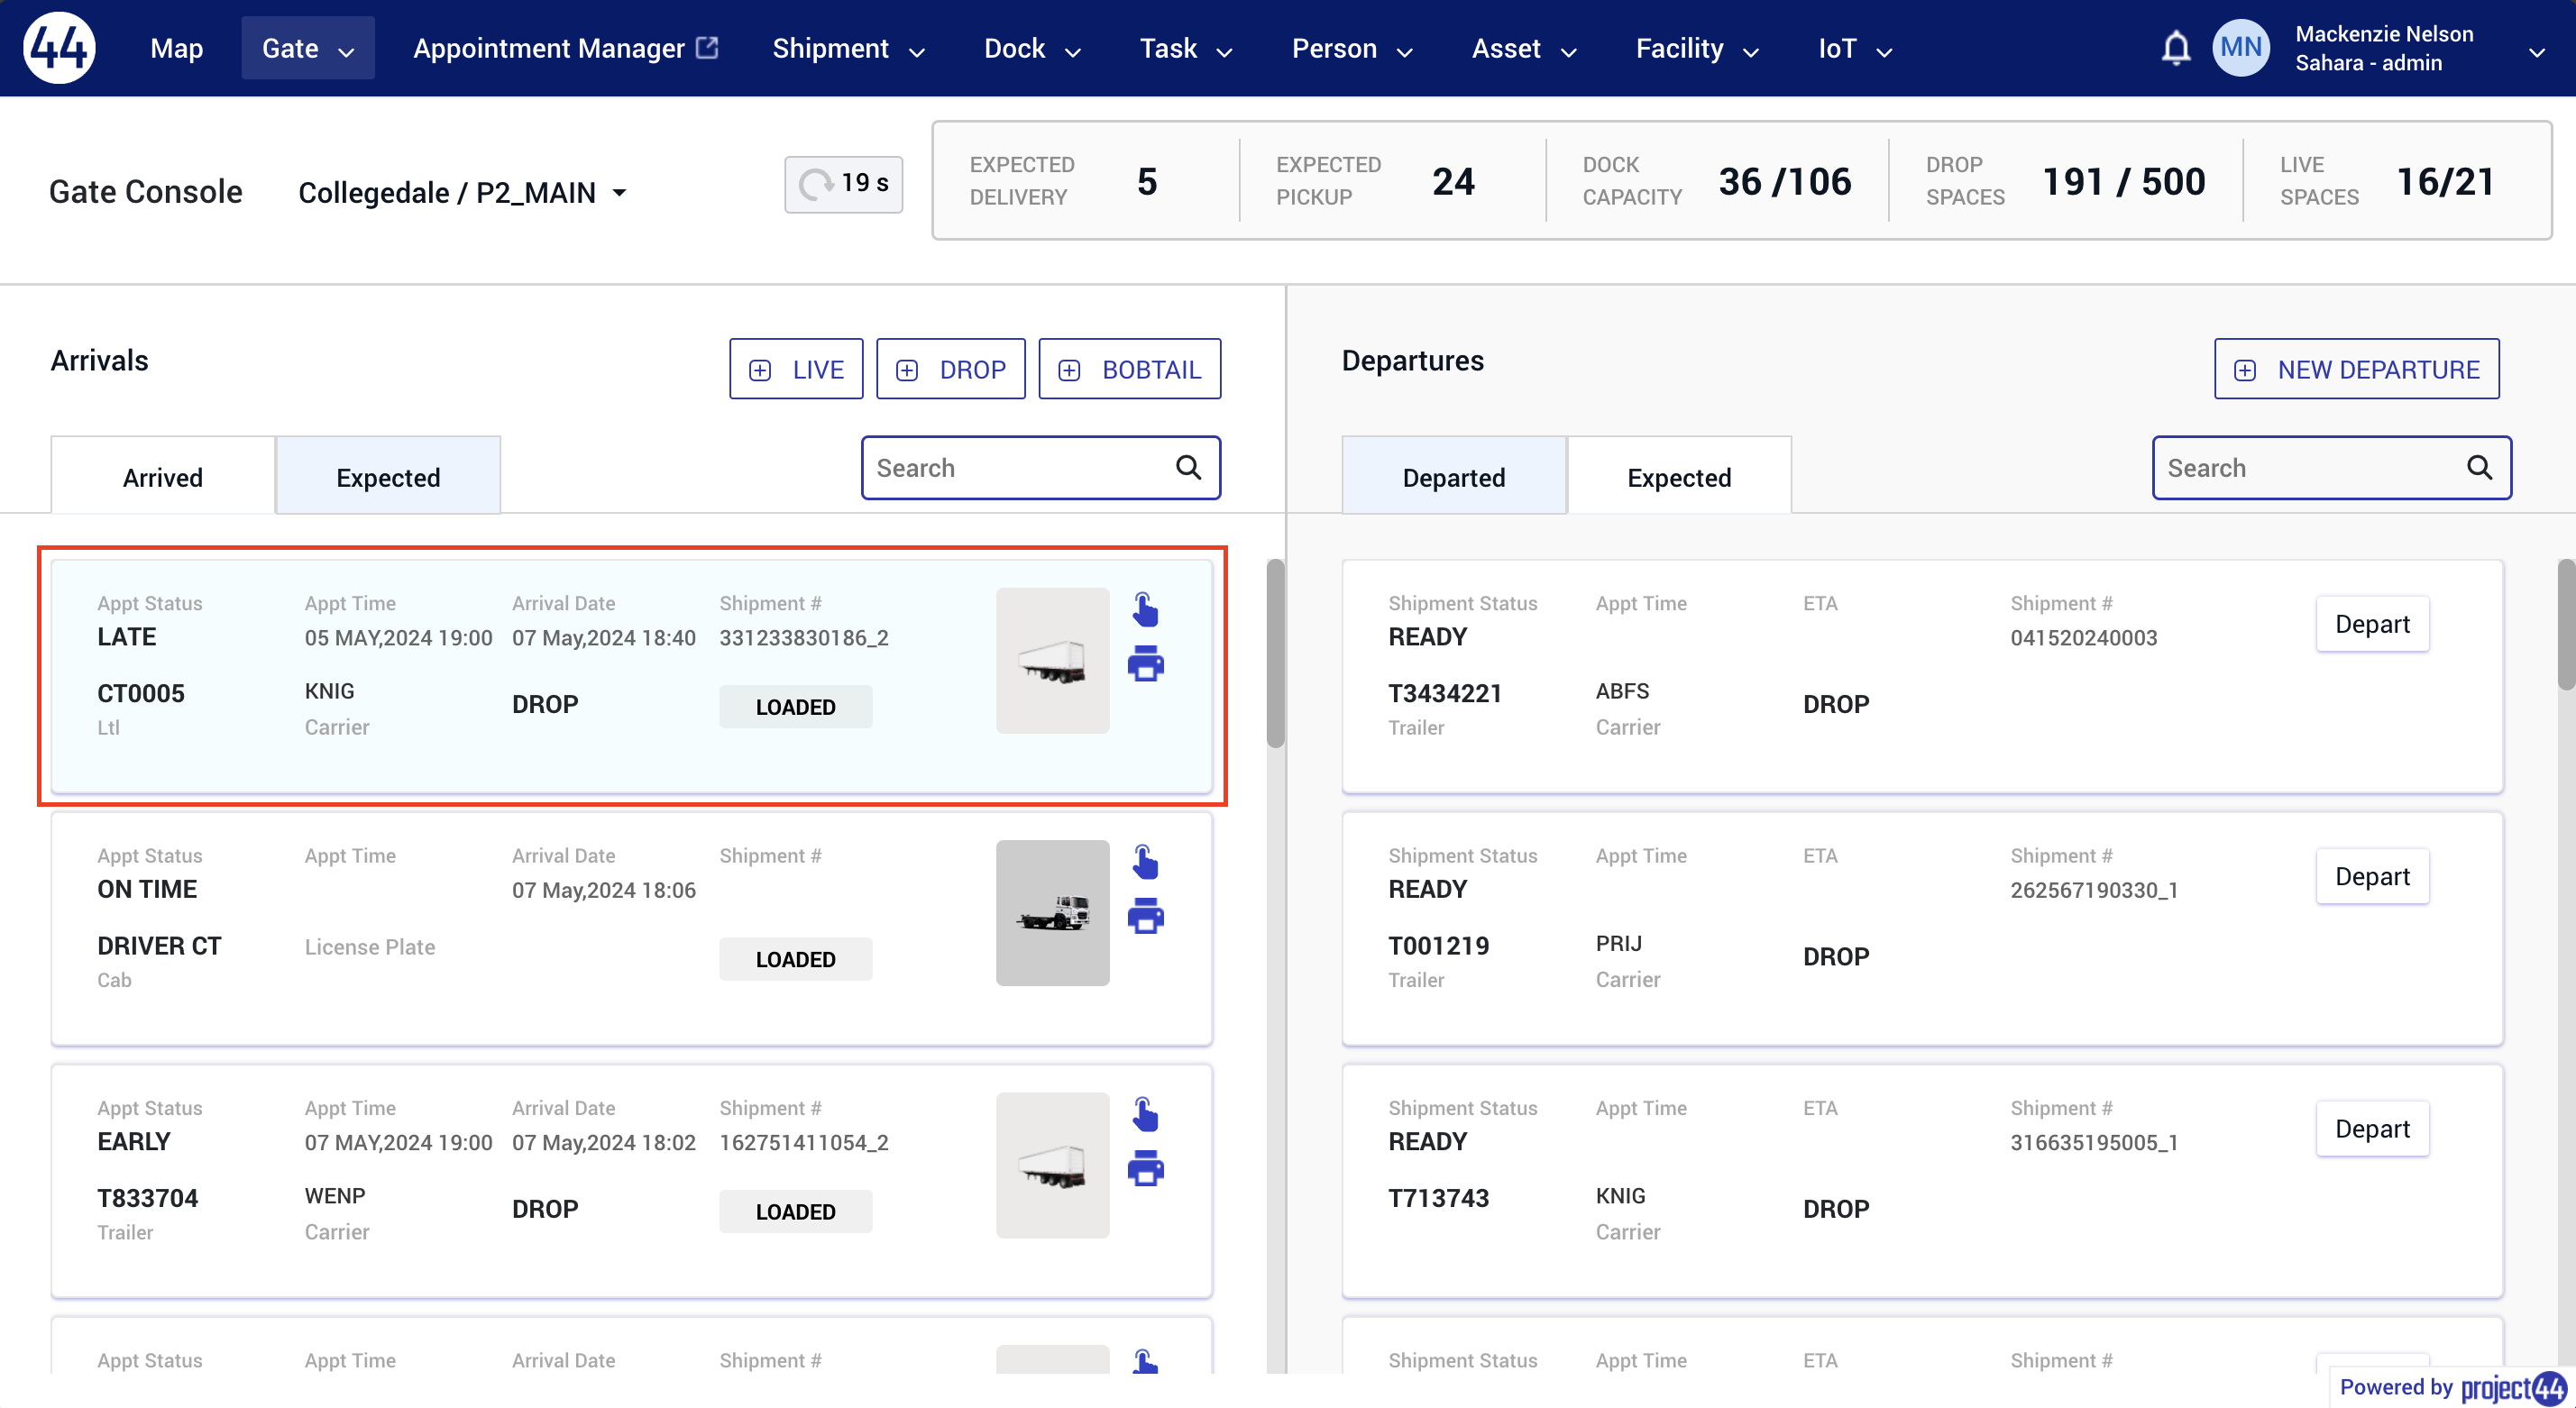The height and width of the screenshot is (1408, 2576).
Task: Click the Departures list scrollbar
Action: [2566, 624]
